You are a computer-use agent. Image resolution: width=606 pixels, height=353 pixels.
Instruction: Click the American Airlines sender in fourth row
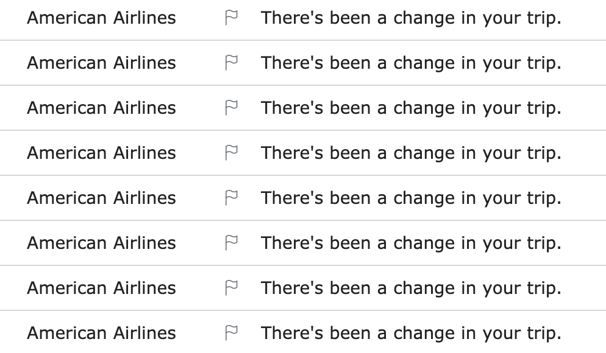point(101,153)
